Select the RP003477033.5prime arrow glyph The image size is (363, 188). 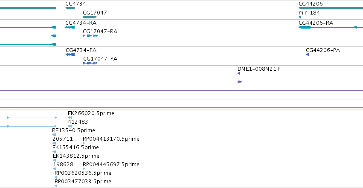pos(55,186)
